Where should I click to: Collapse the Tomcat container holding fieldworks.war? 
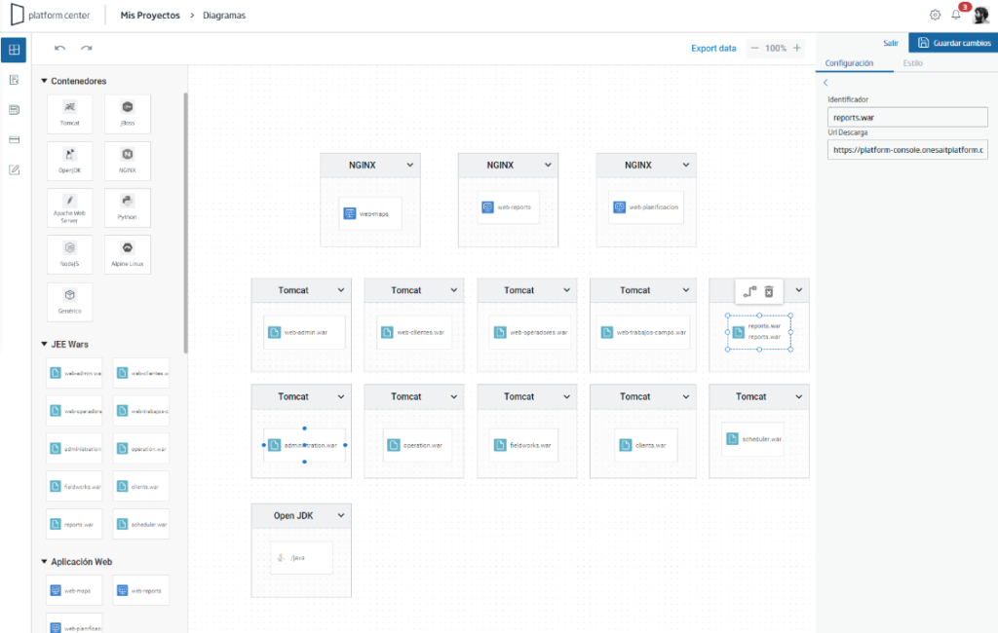(566, 396)
